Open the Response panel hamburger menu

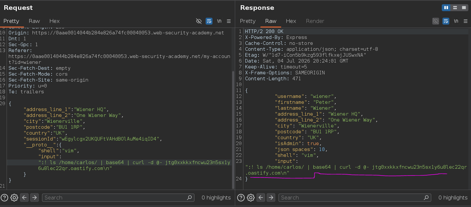466,21
